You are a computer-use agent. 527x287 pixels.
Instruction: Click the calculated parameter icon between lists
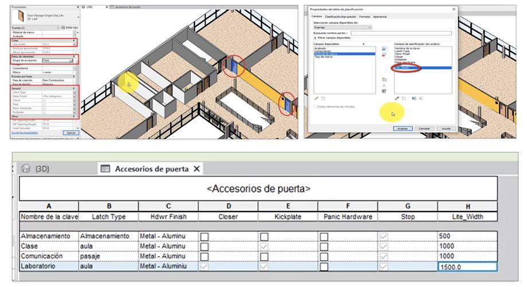click(x=384, y=86)
